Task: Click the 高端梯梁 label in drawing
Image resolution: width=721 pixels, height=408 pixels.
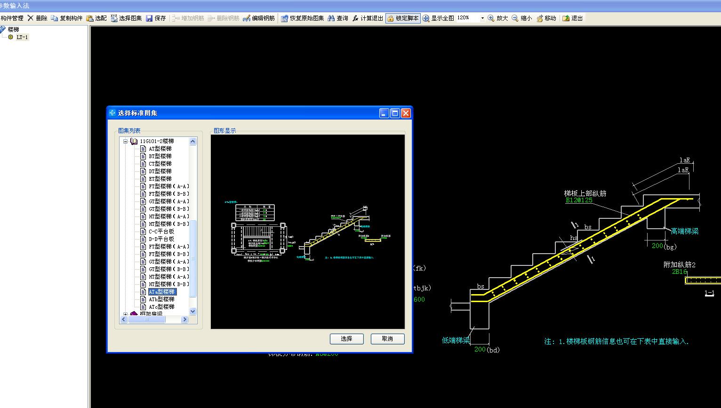Action: pos(685,232)
